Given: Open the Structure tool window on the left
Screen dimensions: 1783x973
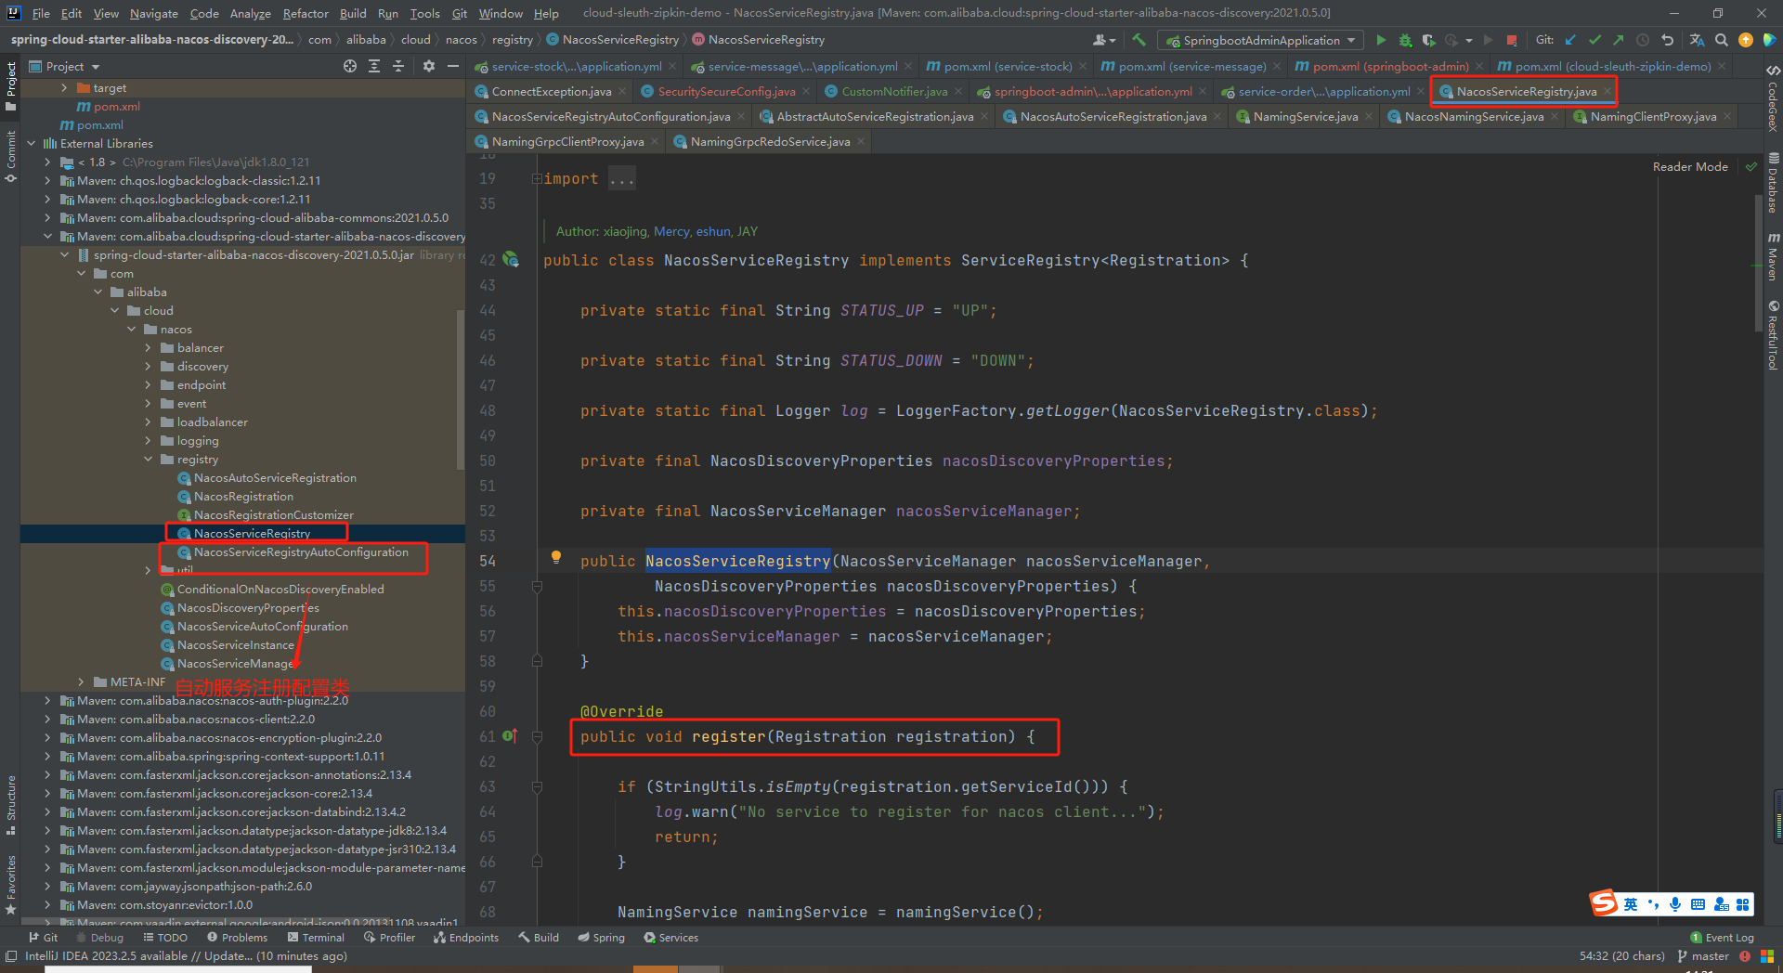Looking at the screenshot, I should 10,804.
